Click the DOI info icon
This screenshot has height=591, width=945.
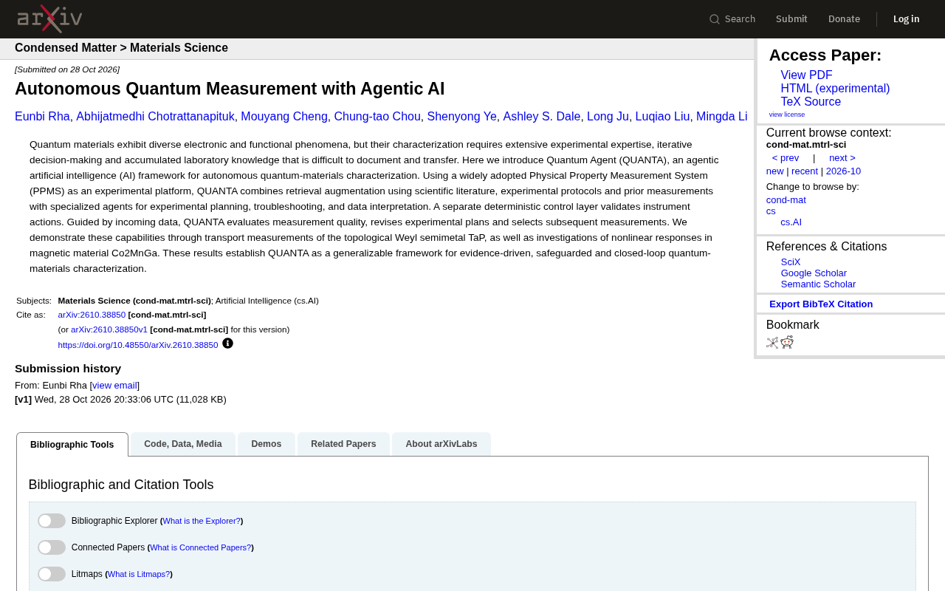click(227, 344)
